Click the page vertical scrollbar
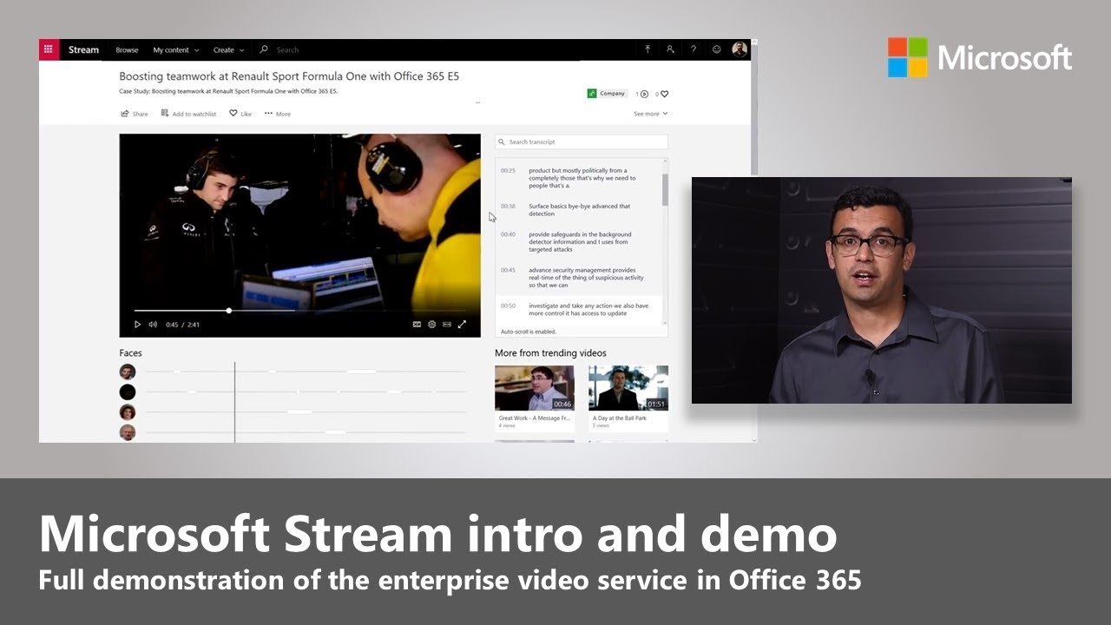 [x=754, y=109]
